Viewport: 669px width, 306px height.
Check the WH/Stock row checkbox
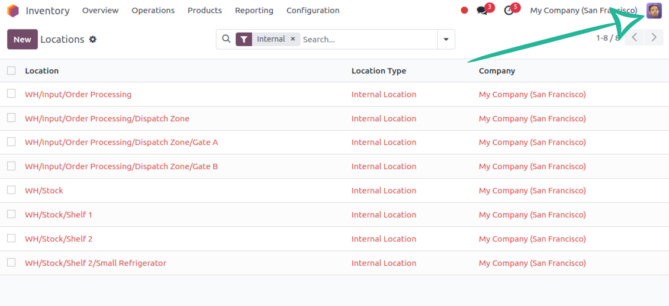(11, 190)
